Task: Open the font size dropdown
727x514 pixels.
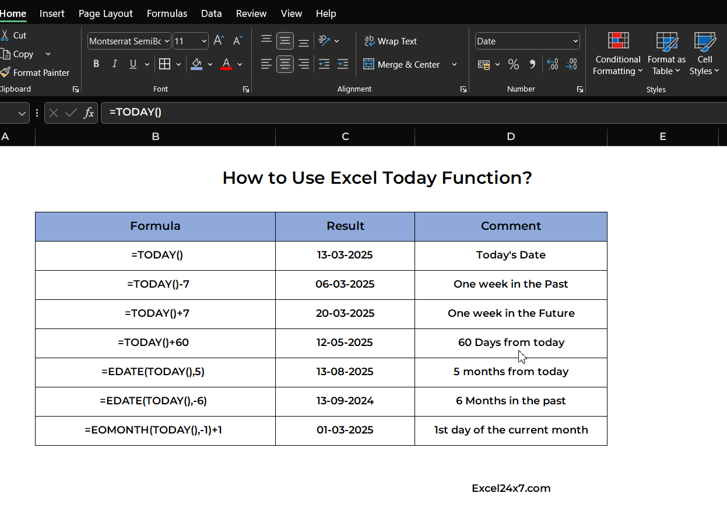Action: point(204,41)
